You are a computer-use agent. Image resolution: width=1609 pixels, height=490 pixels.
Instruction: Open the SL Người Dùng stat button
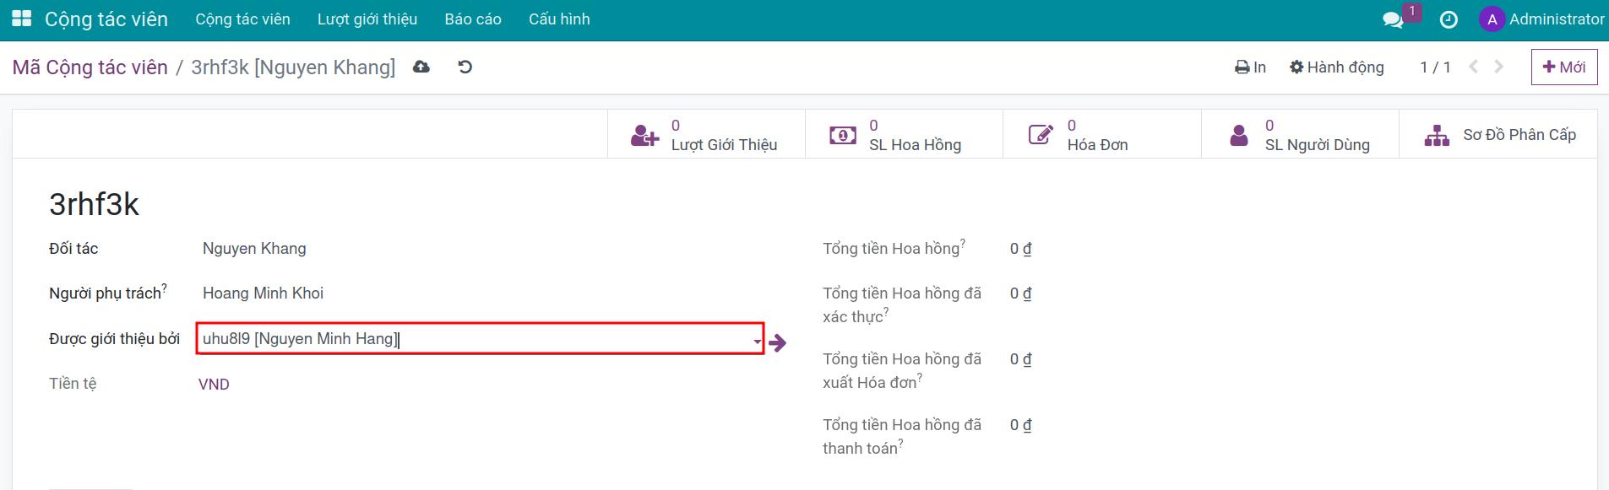[1300, 134]
